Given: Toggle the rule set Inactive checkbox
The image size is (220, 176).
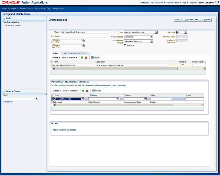Looking at the screenshot, I should (x=125, y=45).
